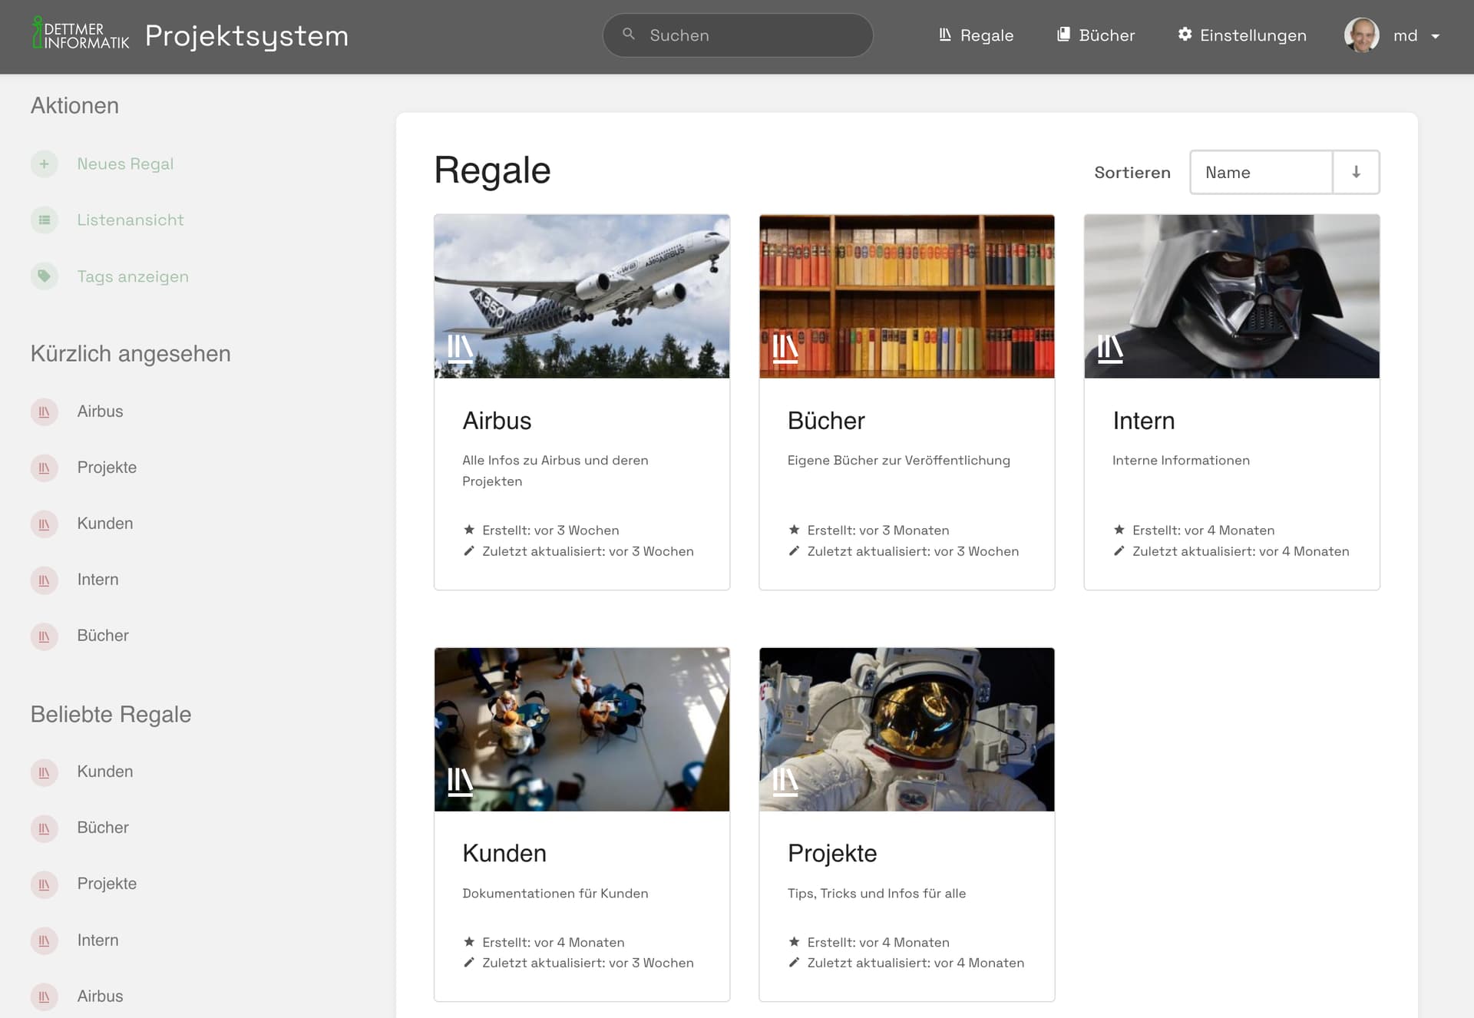The width and height of the screenshot is (1474, 1018).
Task: Click the list icon beside Listenansicht
Action: (44, 220)
